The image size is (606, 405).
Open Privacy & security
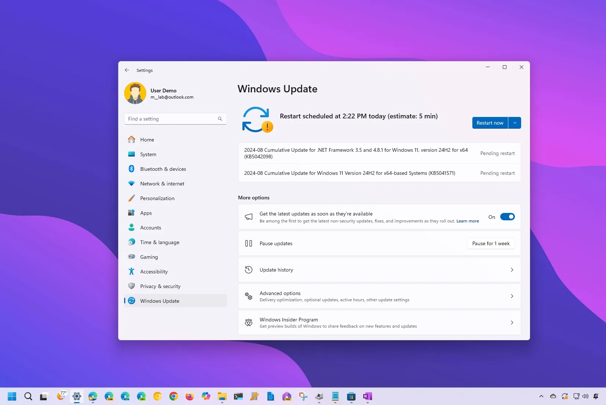click(x=176, y=286)
